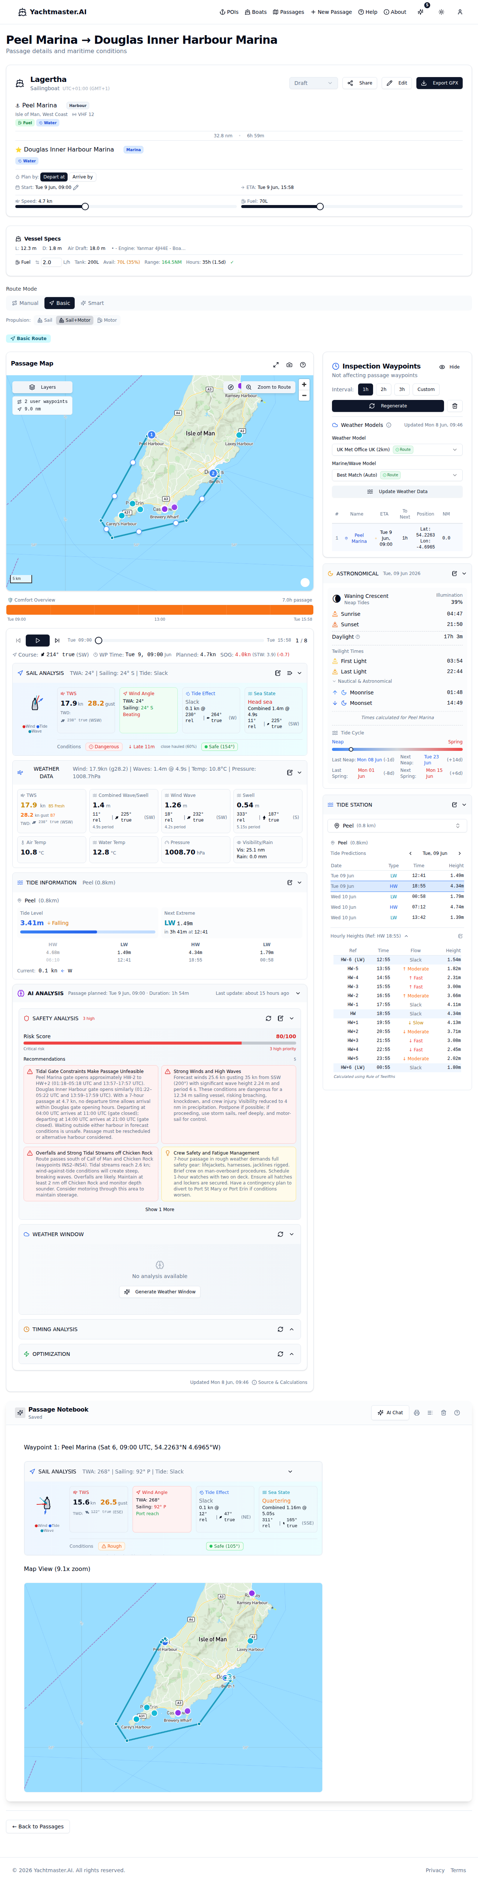Adjust the Fuel slider handle

pyautogui.click(x=320, y=207)
